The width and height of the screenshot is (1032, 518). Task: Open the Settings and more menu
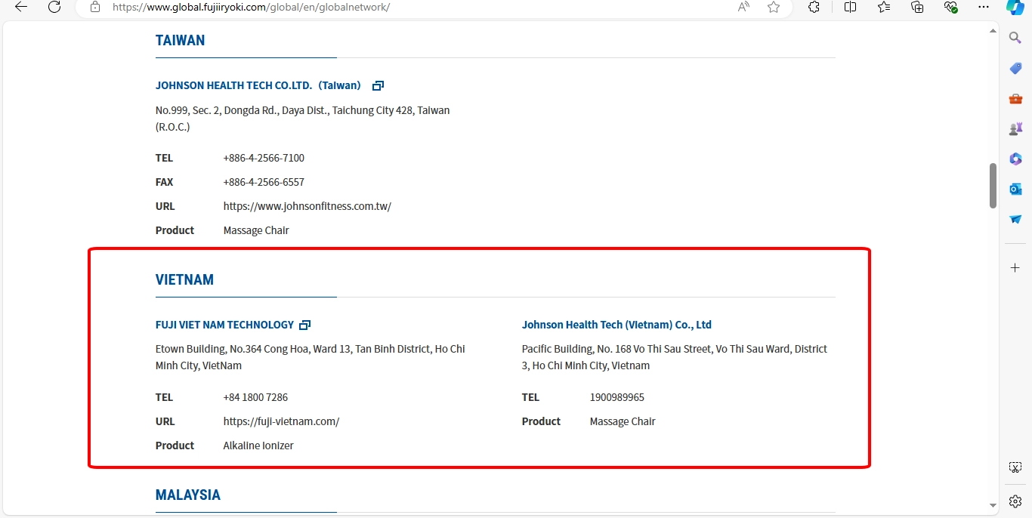984,7
